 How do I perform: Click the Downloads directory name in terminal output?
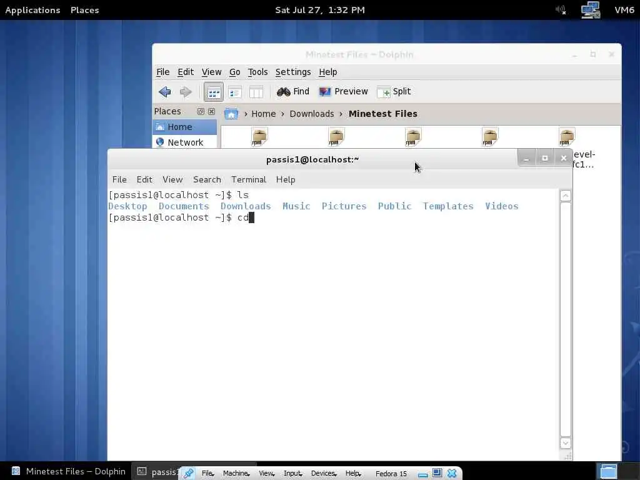click(x=246, y=206)
